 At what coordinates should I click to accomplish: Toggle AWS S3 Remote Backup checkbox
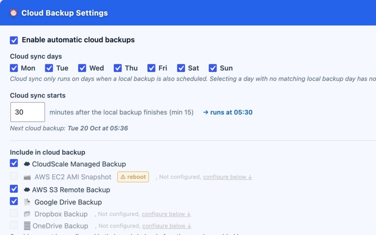[14, 189]
